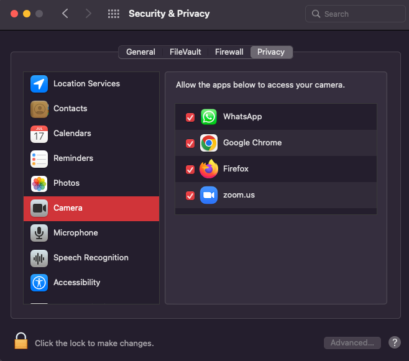Switch to the Firewall tab
This screenshot has height=361, width=409.
[229, 52]
